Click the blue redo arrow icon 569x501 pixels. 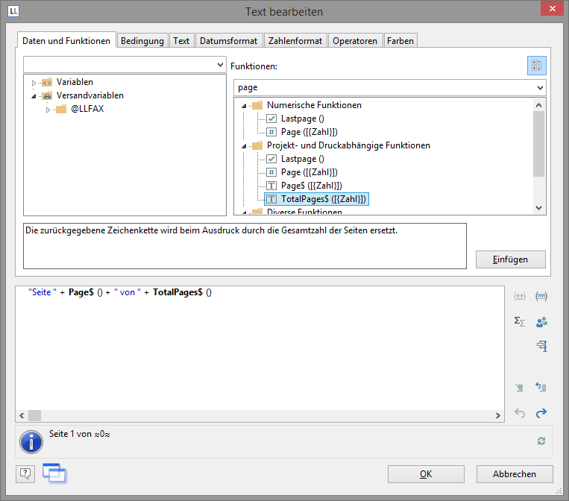tap(541, 413)
